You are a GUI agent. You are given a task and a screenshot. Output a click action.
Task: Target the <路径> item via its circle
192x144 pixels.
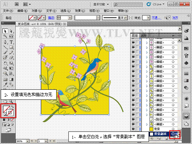coord(173,119)
